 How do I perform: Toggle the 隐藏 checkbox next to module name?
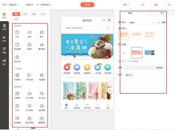click(x=159, y=22)
